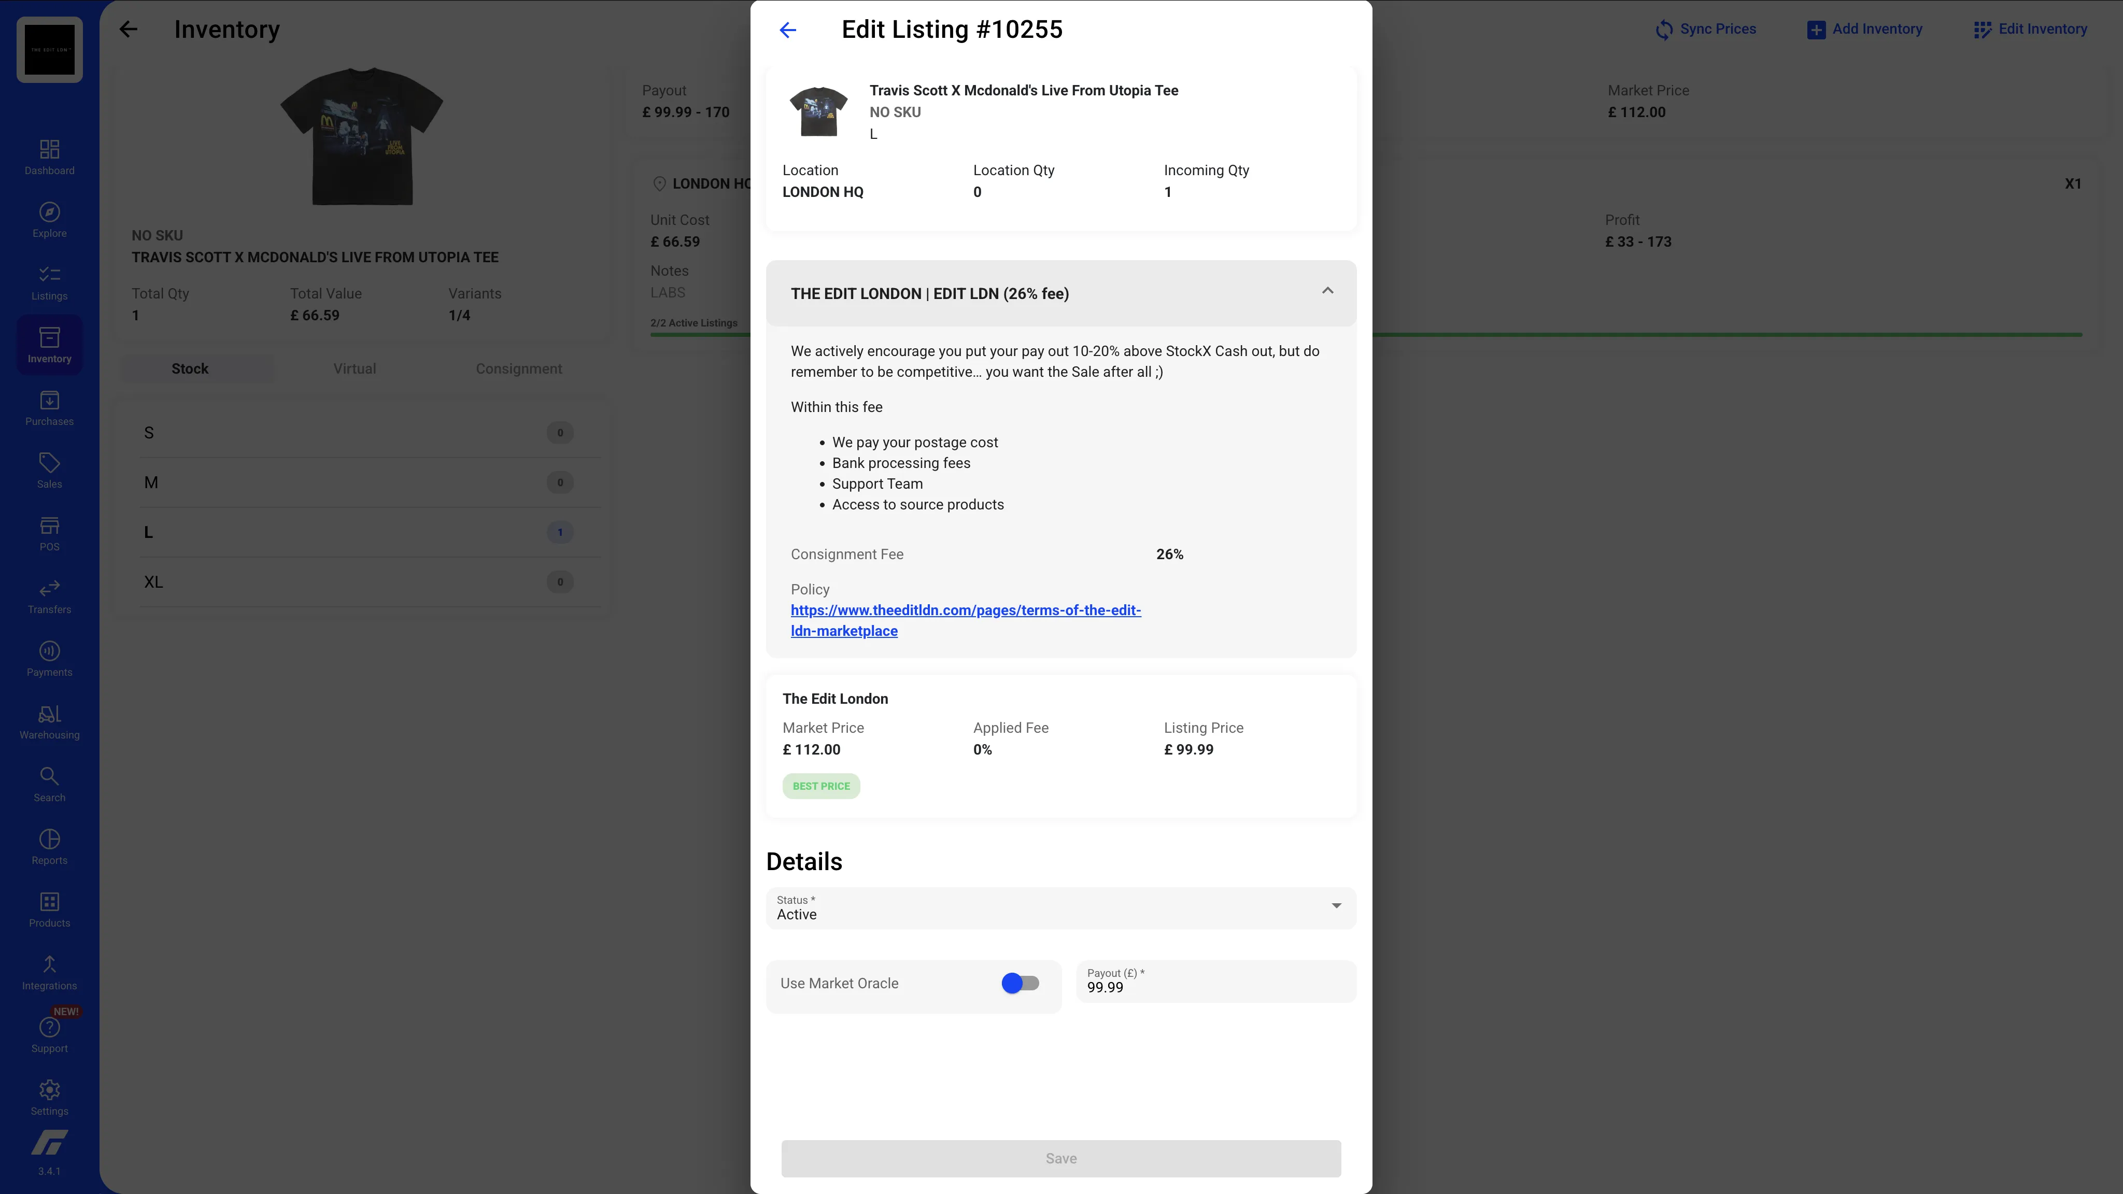Open the Dashboard from the sidebar

pos(49,156)
